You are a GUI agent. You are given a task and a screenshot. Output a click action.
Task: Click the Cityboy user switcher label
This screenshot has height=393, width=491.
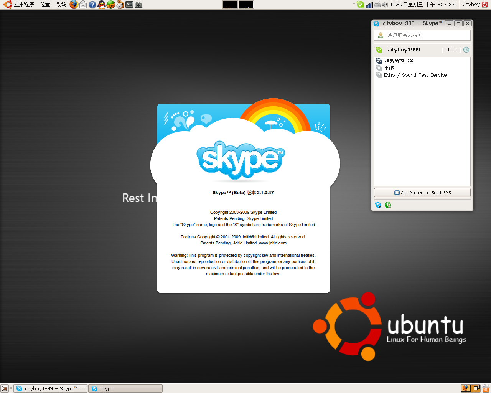click(471, 5)
